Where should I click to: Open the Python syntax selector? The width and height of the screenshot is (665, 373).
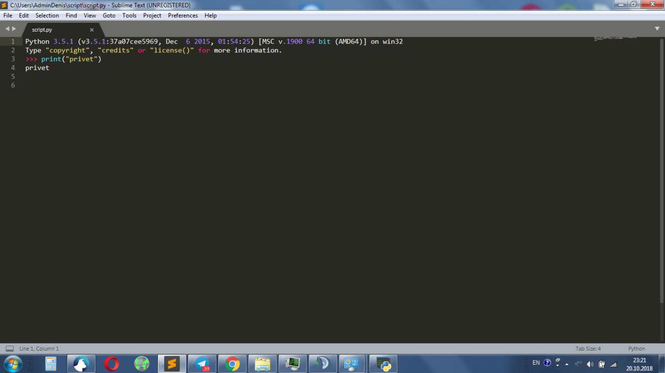[x=636, y=349]
